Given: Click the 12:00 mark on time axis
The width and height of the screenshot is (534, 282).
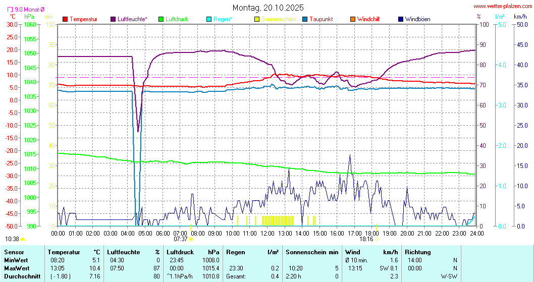Looking at the screenshot, I should [x=268, y=233].
